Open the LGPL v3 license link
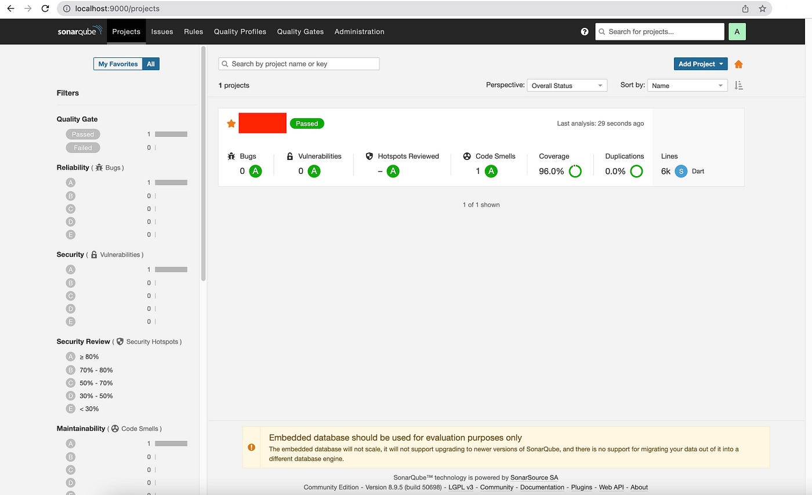Screen dimensions: 812x495 pos(461,487)
